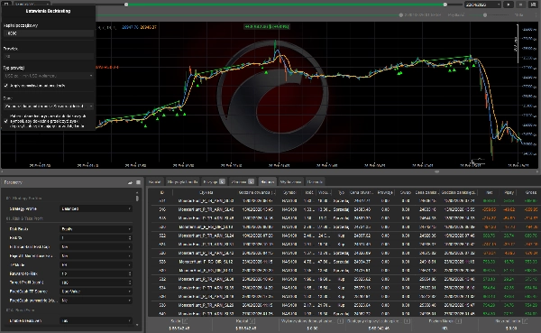Click the info icon beside Poziom Margin
Viewport: 541px width, 333px height.
pos(459,321)
